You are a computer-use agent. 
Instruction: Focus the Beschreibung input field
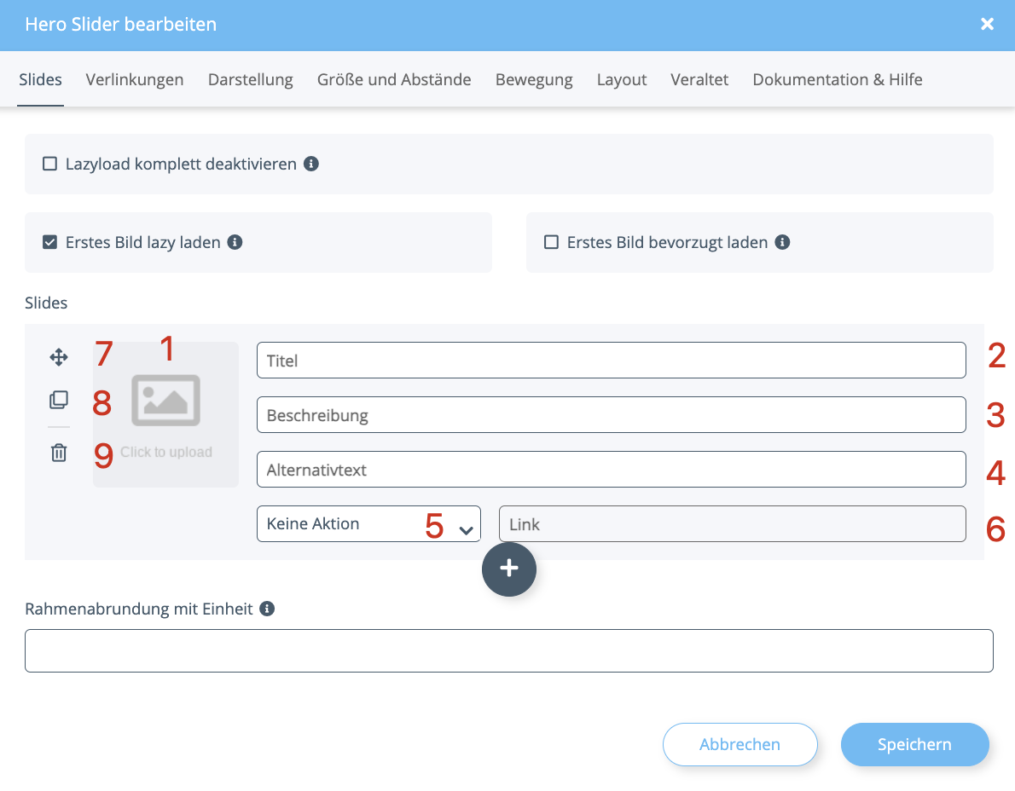pyautogui.click(x=611, y=414)
